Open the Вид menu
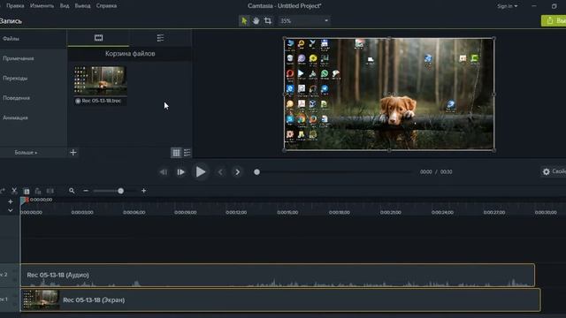This screenshot has height=318, width=566. (65, 6)
